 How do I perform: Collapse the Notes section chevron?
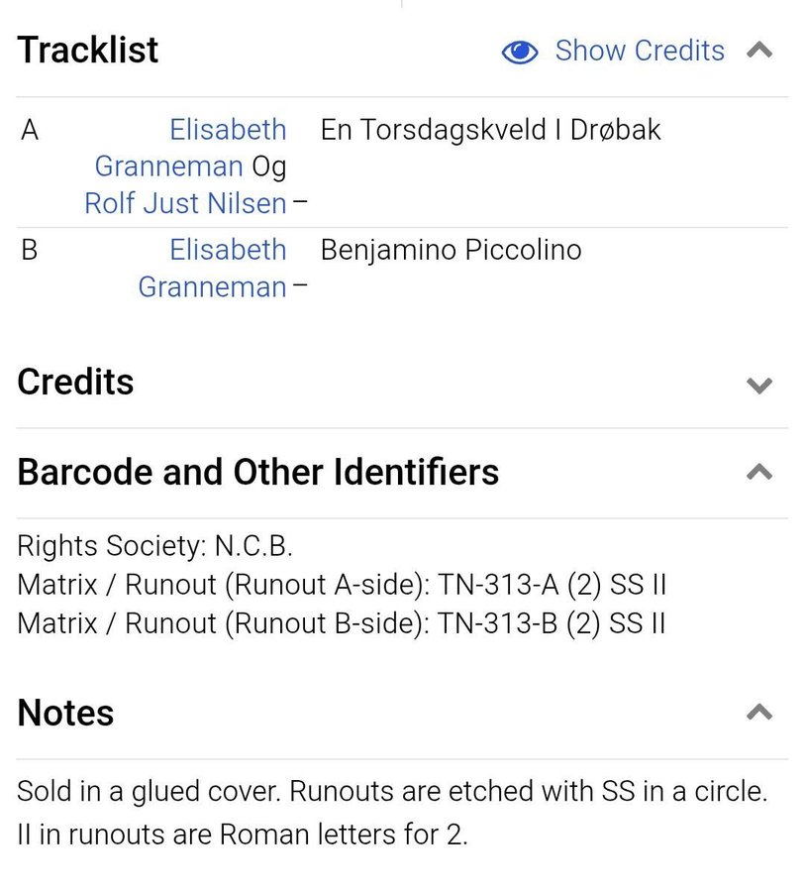(759, 713)
